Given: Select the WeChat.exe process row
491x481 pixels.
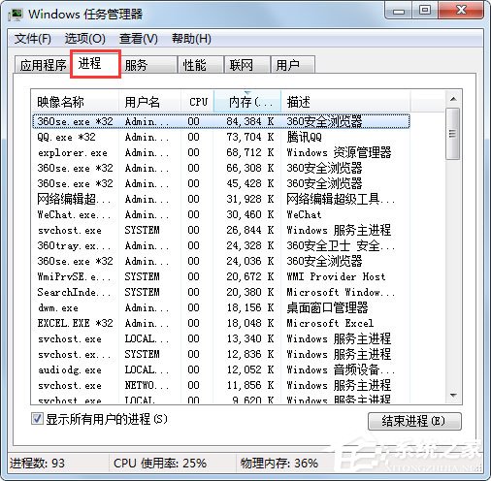Looking at the screenshot, I should (x=221, y=214).
